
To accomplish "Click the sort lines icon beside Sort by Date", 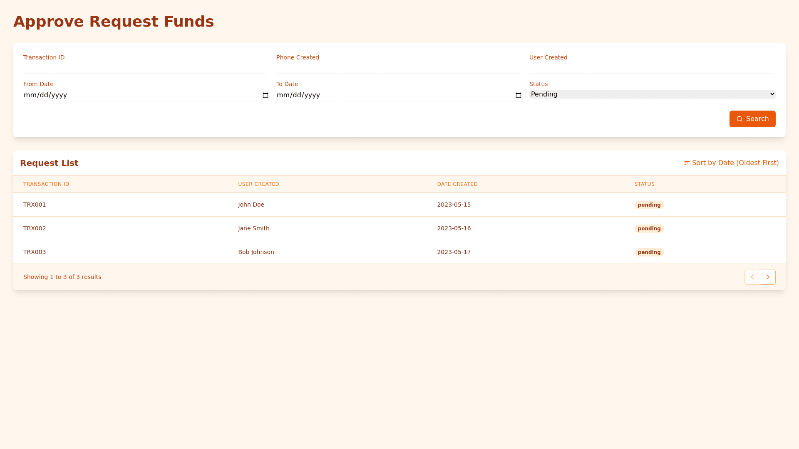I will point(687,163).
